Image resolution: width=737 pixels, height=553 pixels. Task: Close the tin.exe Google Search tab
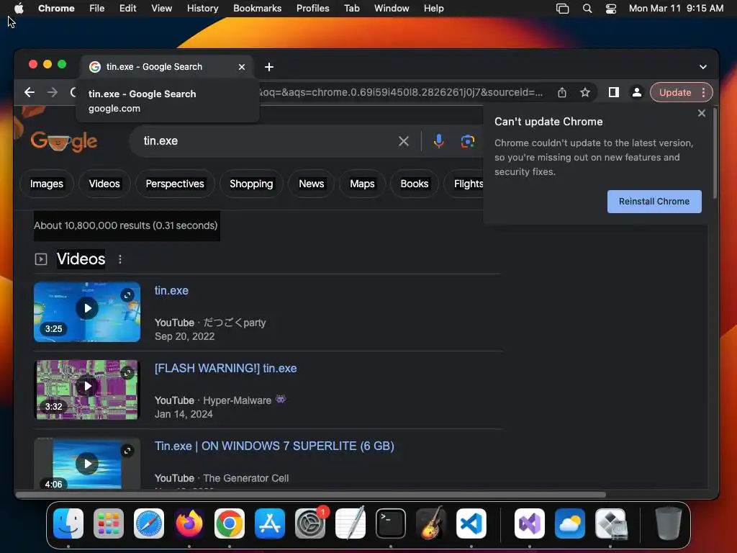(x=242, y=67)
